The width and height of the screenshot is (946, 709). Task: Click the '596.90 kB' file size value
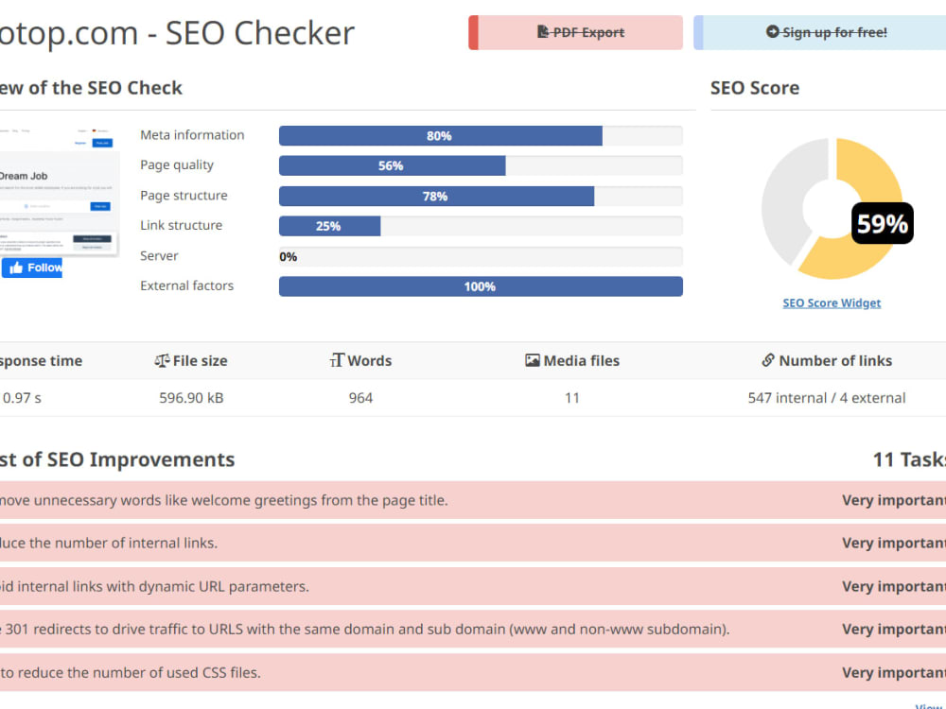191,398
